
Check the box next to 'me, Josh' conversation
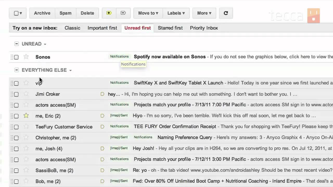(x=16, y=149)
